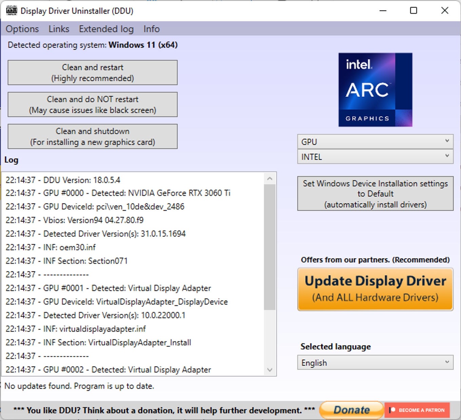Select log line pci\ven_10de&dev_2486

(95, 207)
